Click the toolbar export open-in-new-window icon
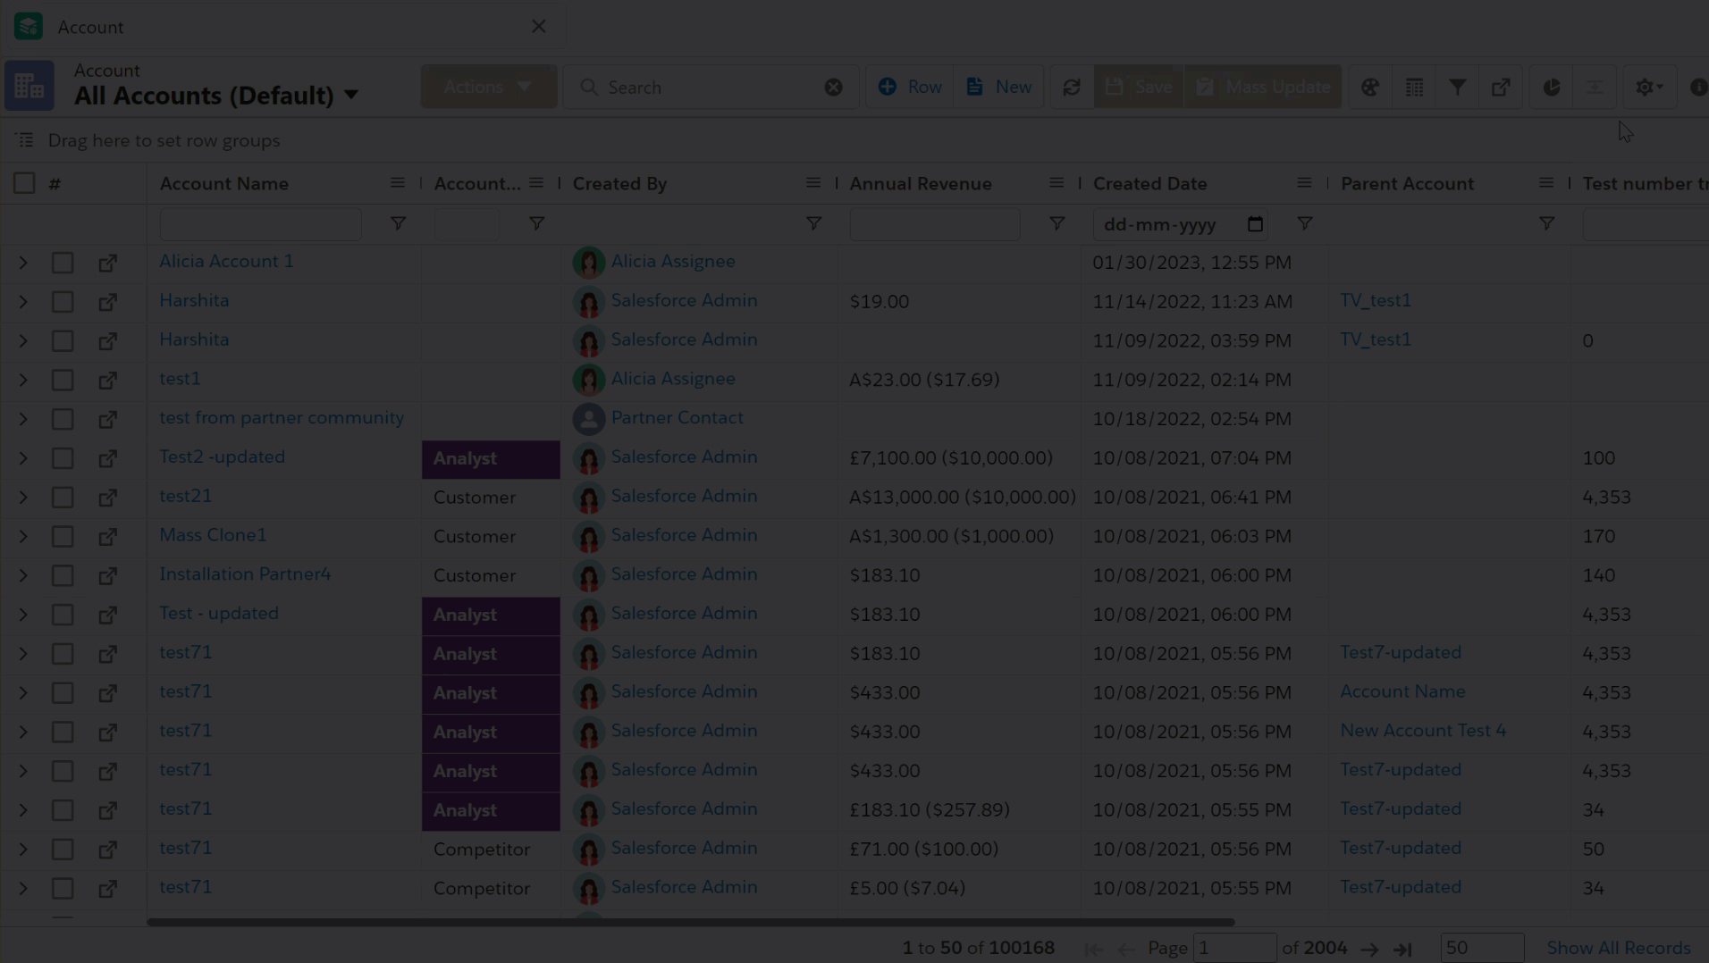The image size is (1709, 963). 1501,87
